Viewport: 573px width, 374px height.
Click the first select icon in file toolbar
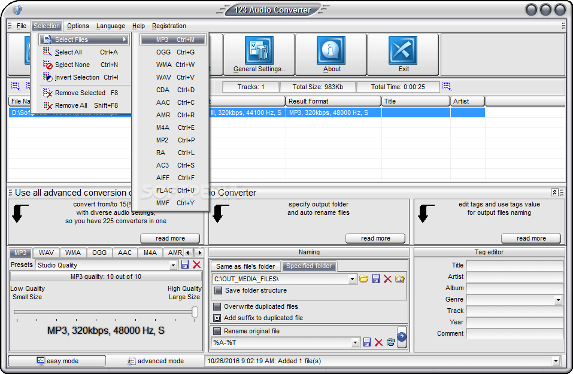click(16, 87)
